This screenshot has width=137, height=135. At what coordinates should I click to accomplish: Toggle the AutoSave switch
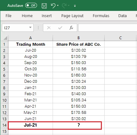(31, 5)
